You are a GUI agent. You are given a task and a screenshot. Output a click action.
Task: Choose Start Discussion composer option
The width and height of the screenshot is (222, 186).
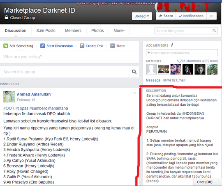pyautogui.click(x=56, y=46)
